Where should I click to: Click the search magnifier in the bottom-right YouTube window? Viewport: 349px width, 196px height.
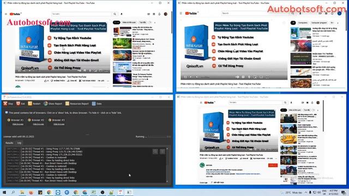(285, 102)
